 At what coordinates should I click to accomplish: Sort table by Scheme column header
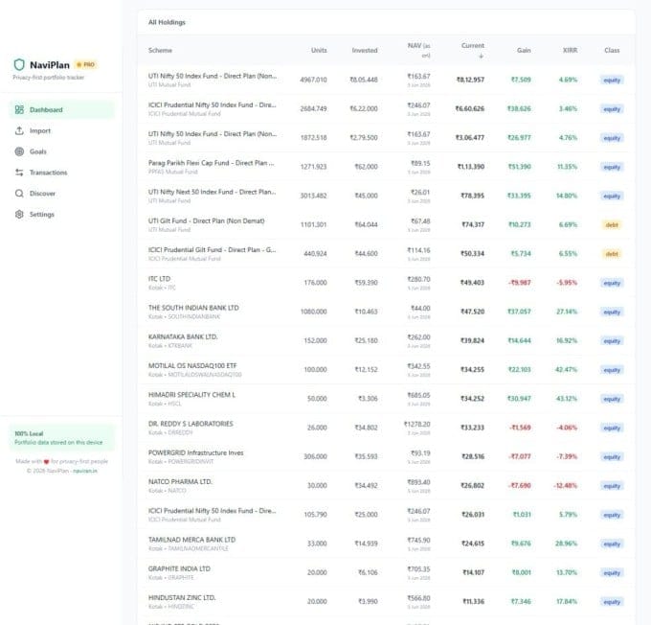click(160, 50)
